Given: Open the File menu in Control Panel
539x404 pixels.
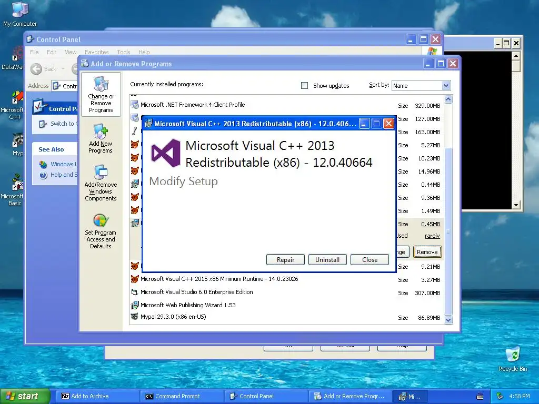Looking at the screenshot, I should [34, 52].
